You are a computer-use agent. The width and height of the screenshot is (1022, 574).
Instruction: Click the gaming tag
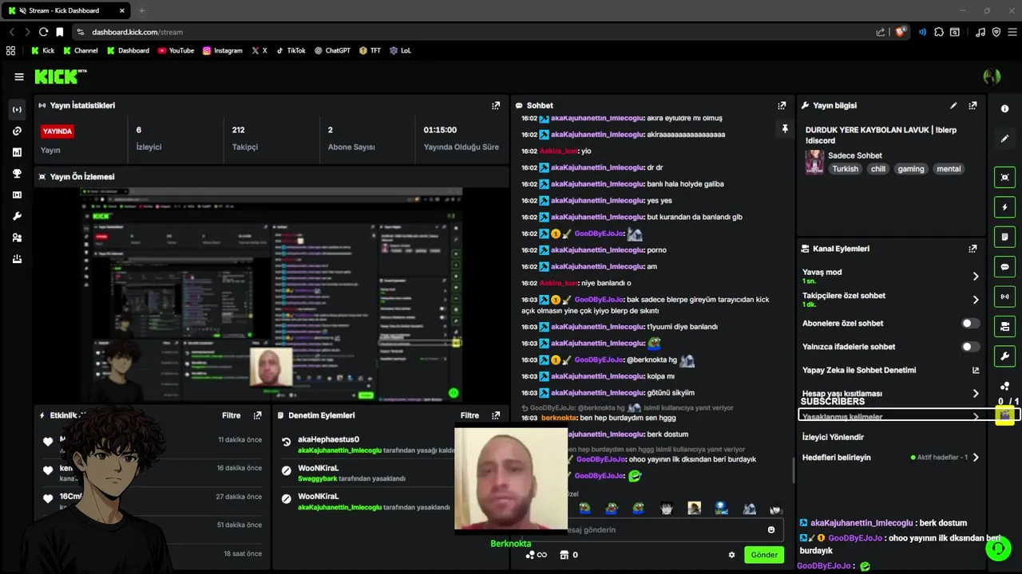point(910,169)
